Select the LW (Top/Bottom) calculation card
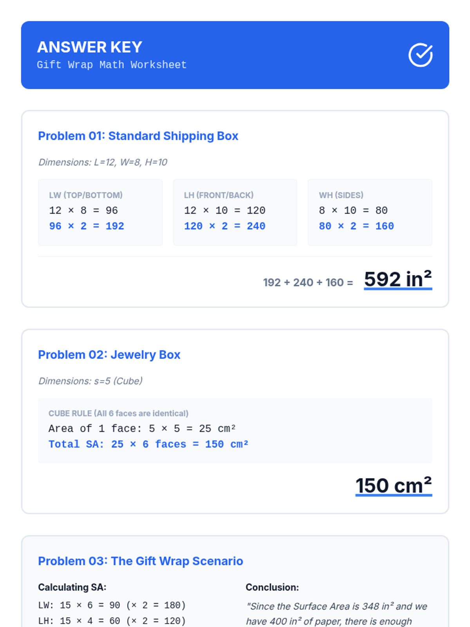The width and height of the screenshot is (470, 627). (x=100, y=212)
